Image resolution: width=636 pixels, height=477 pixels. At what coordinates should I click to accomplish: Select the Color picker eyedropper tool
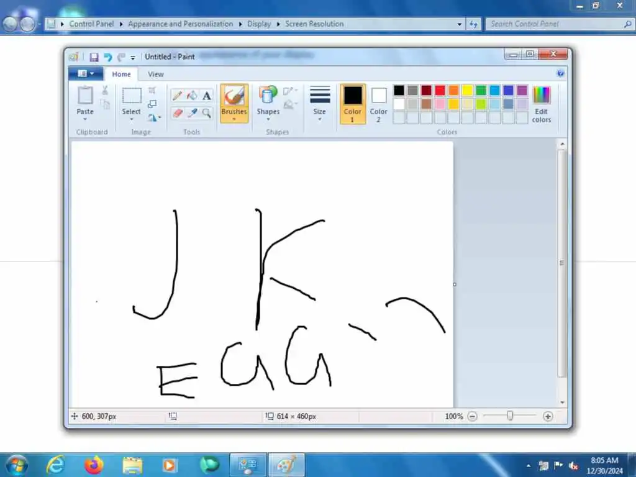[192, 113]
